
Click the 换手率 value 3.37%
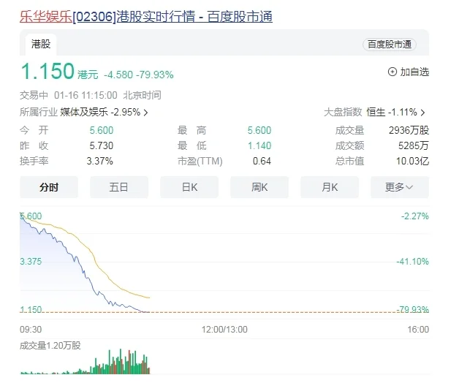coord(99,161)
